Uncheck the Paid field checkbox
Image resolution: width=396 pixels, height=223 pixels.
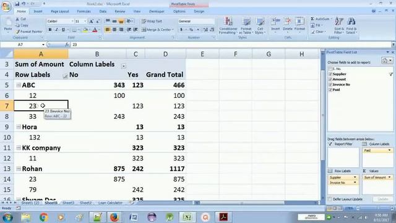click(x=330, y=90)
